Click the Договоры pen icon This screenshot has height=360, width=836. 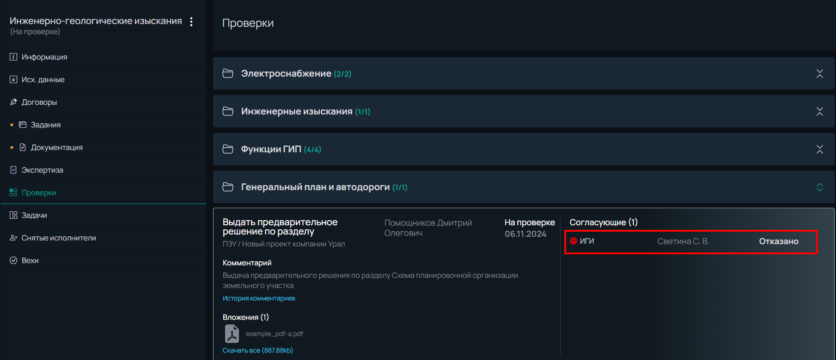coord(13,102)
